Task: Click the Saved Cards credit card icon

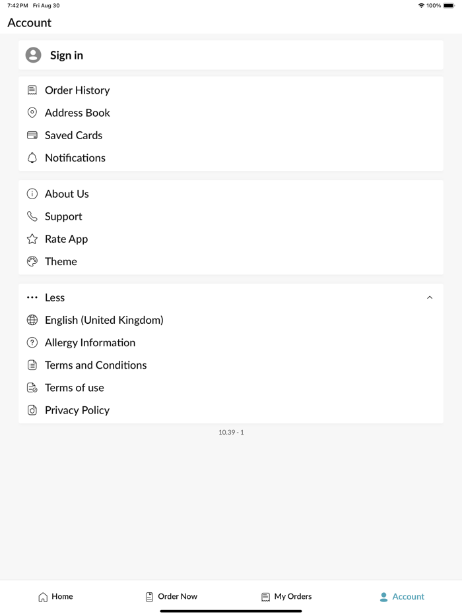Action: tap(32, 135)
